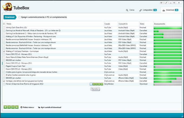Screen dimensions: 184x118
Task: Select 'Bande-annonce : Bioshock Infinite' XBox360 row title
Action: coord(31,48)
